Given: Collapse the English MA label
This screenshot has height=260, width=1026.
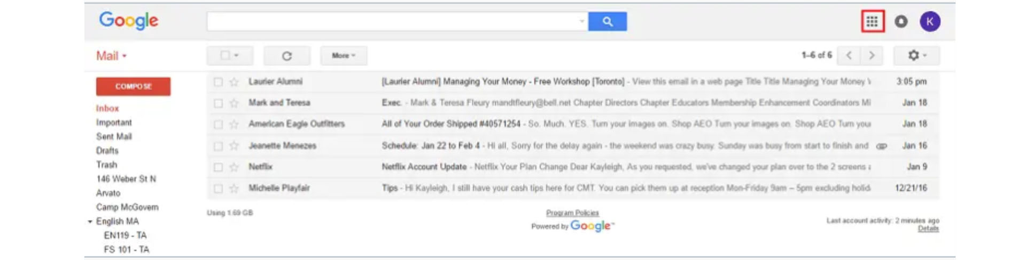Looking at the screenshot, I should (x=90, y=221).
